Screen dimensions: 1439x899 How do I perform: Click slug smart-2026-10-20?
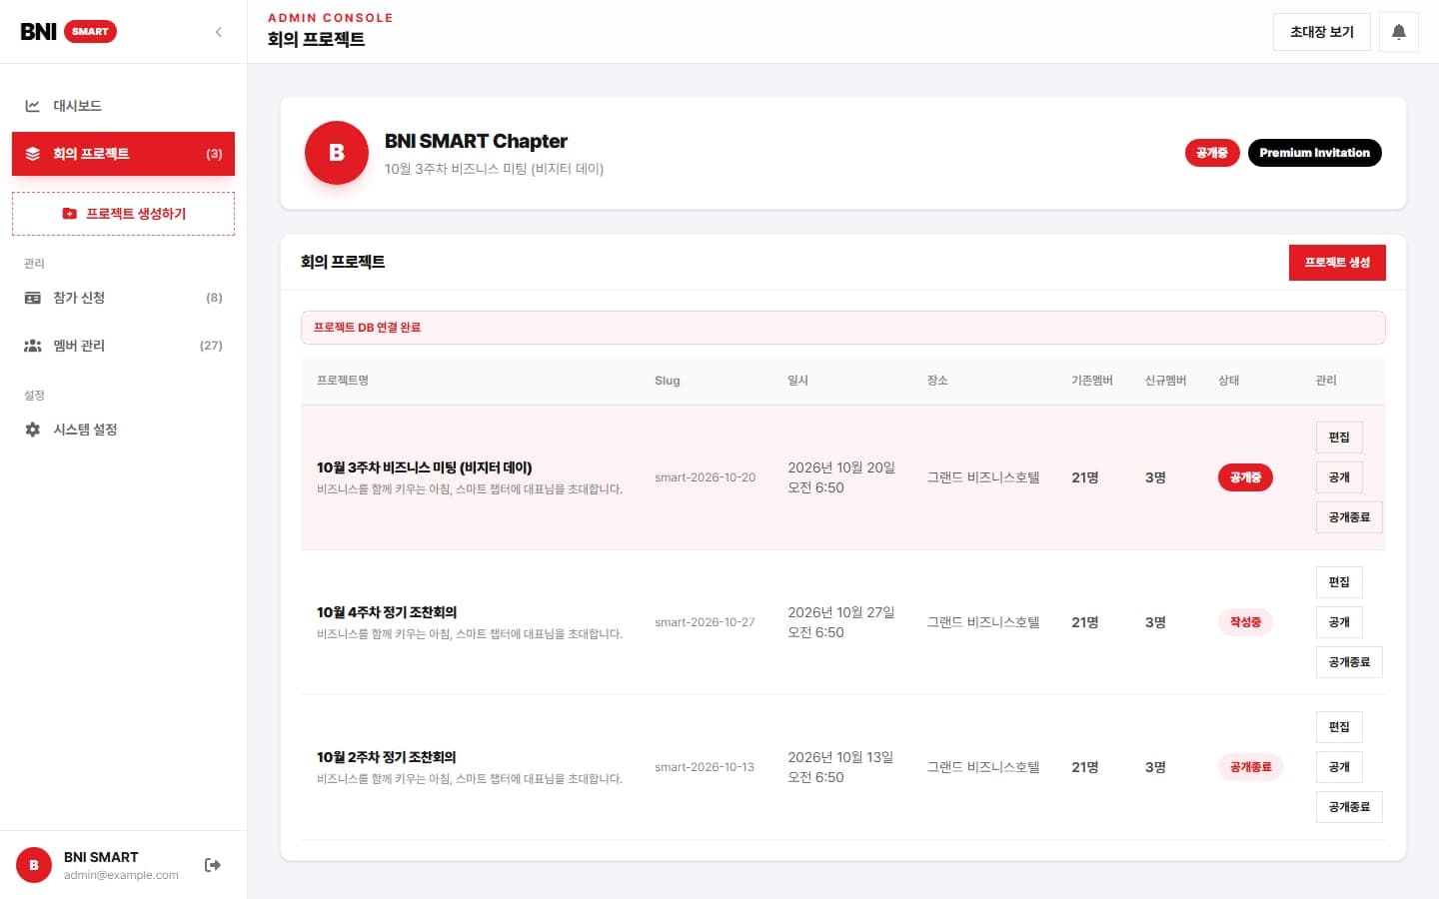[705, 477]
